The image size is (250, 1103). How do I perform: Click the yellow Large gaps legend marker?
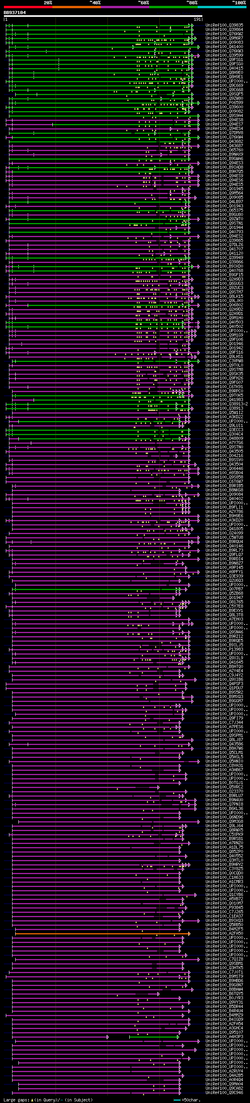tap(32, 1100)
